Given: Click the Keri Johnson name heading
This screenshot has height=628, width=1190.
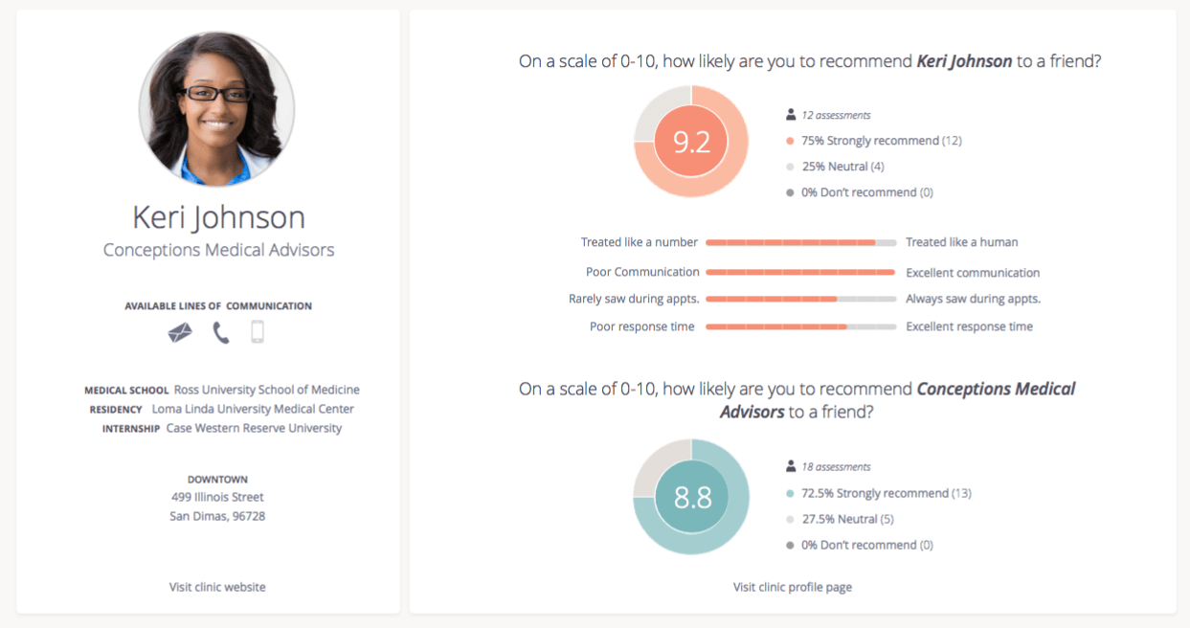Looking at the screenshot, I should (x=218, y=216).
